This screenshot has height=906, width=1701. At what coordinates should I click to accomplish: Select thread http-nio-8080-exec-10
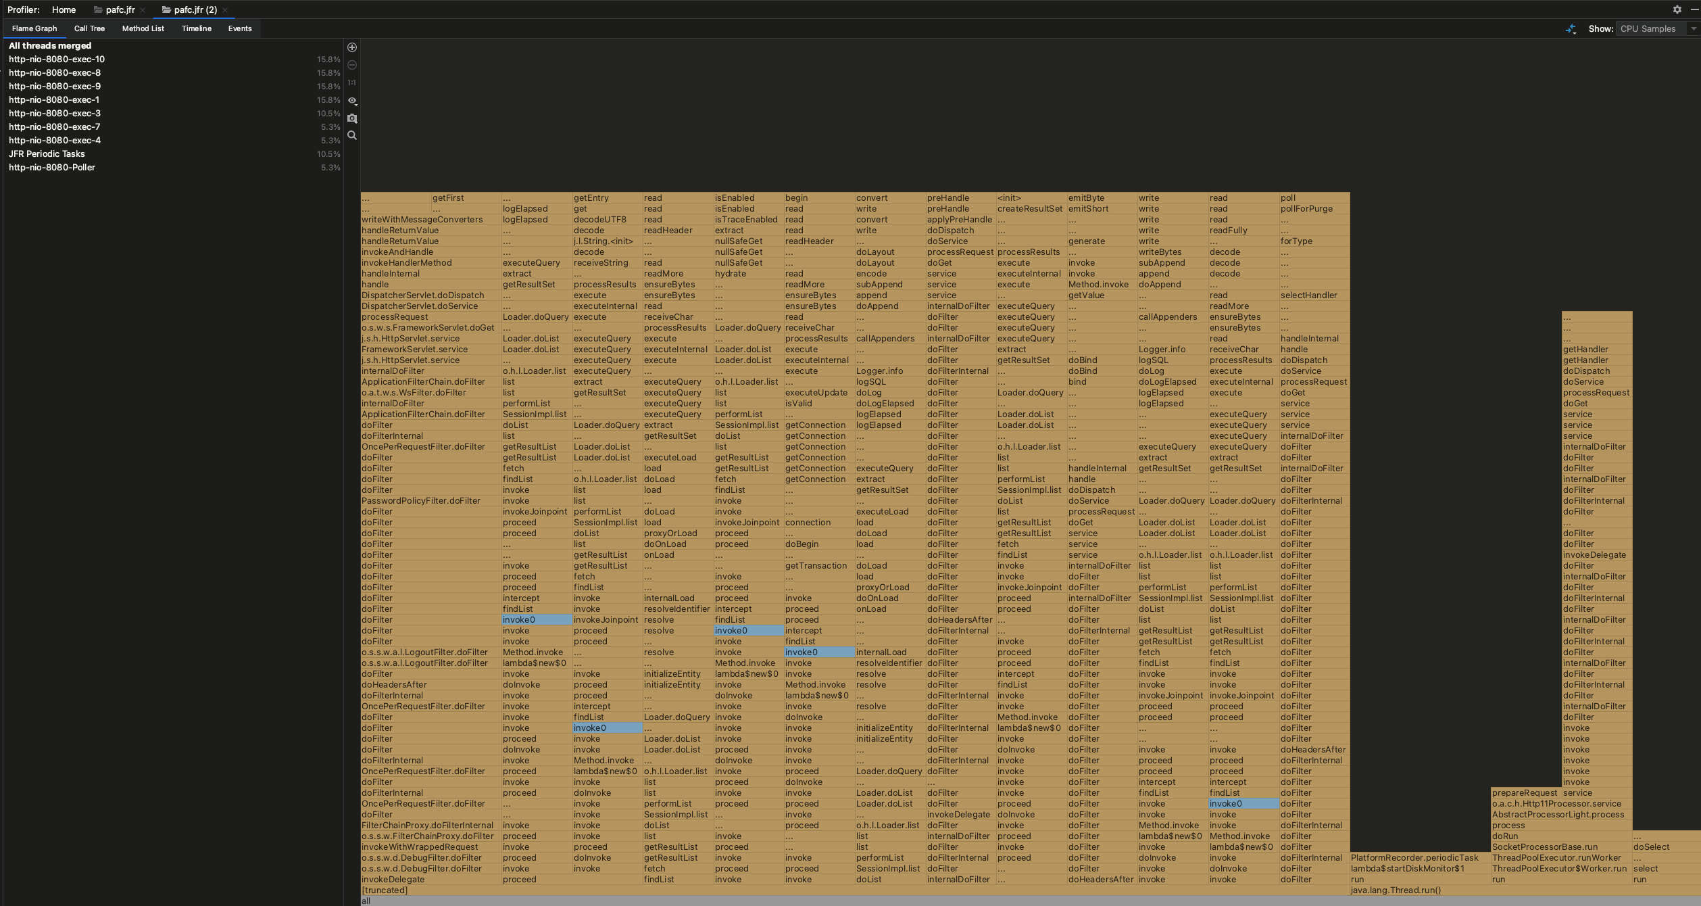[x=57, y=59]
